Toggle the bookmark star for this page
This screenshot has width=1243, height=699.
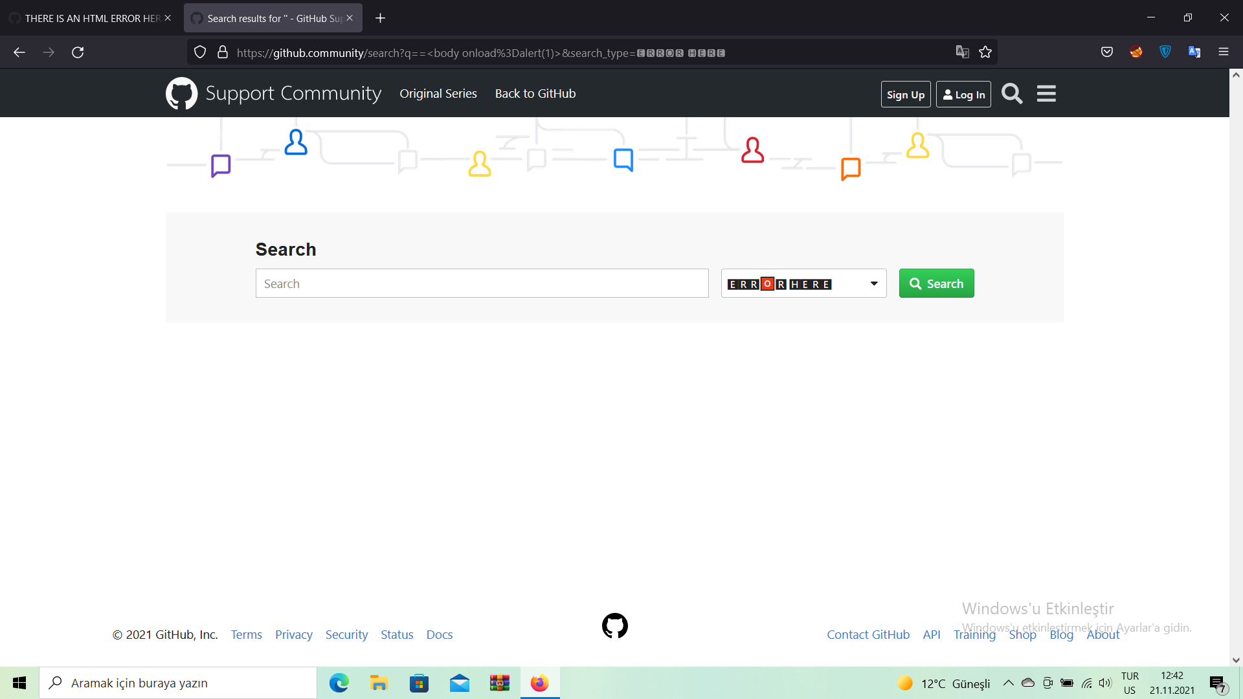(x=985, y=52)
